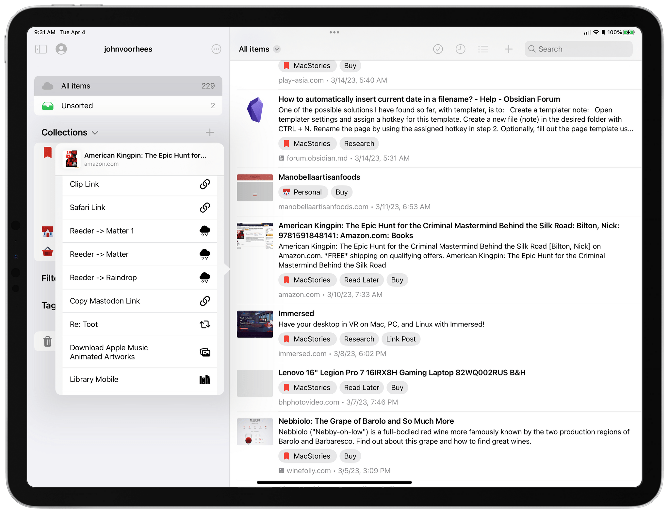Click winefolly.com source text
This screenshot has height=514, width=669.
(308, 471)
